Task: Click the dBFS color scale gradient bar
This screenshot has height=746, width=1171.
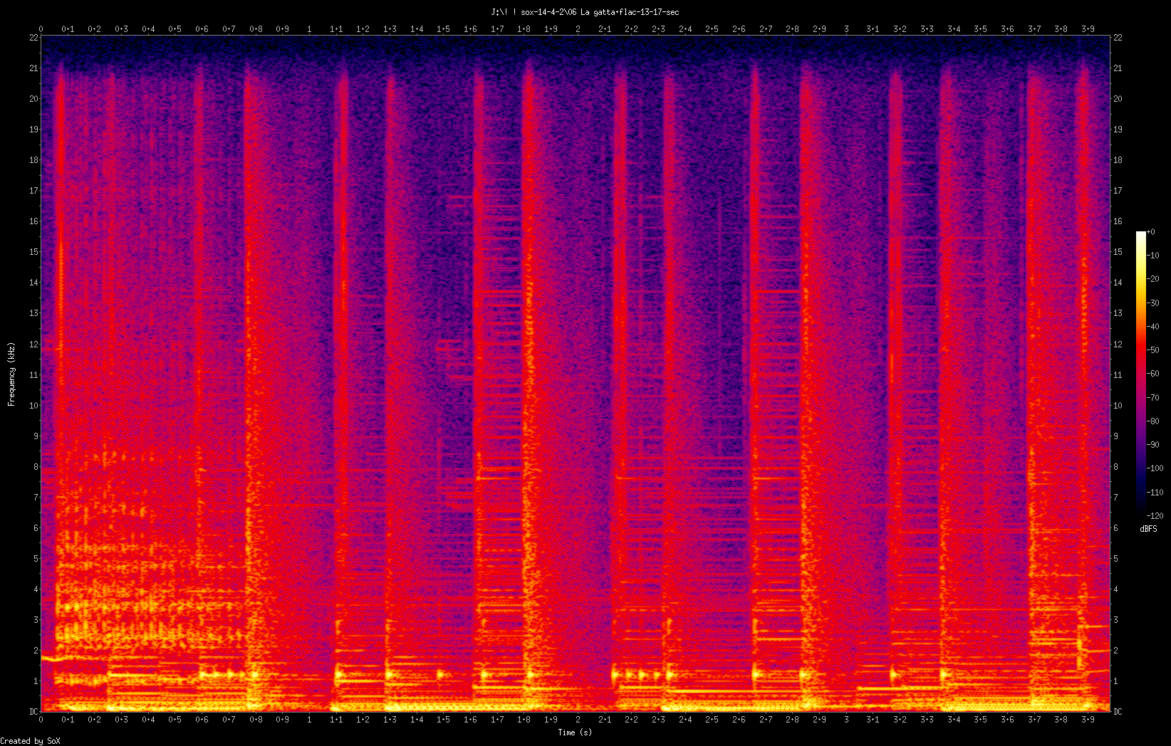Action: pos(1141,374)
